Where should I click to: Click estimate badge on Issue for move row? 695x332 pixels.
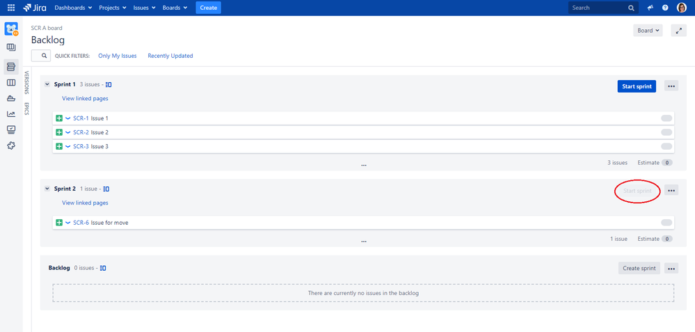(x=666, y=223)
